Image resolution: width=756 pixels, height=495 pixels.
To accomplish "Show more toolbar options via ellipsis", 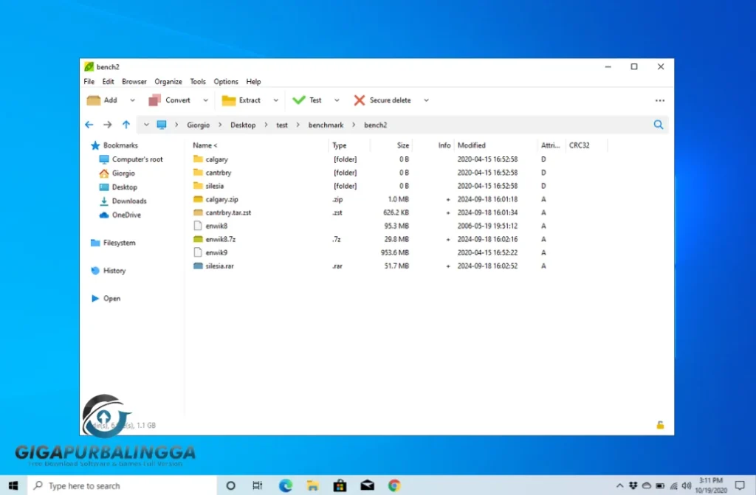I will [x=660, y=100].
